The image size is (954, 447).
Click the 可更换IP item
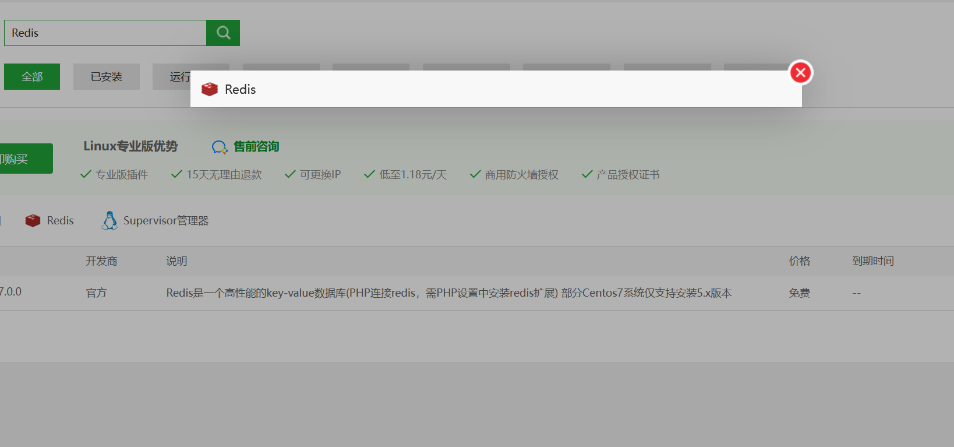[x=313, y=174]
